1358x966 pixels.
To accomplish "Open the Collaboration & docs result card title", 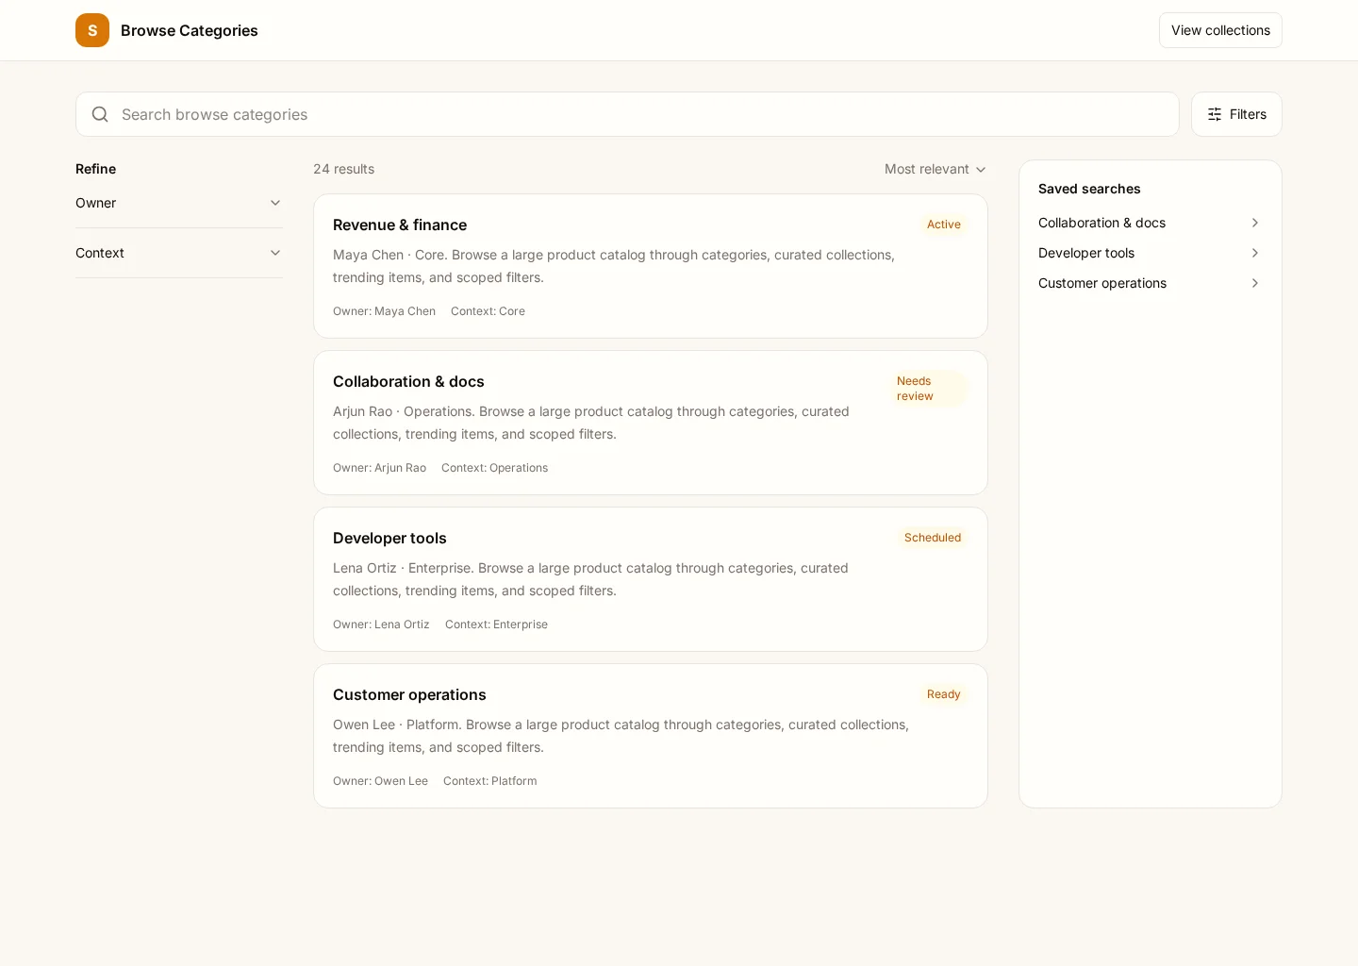I will tap(408, 381).
